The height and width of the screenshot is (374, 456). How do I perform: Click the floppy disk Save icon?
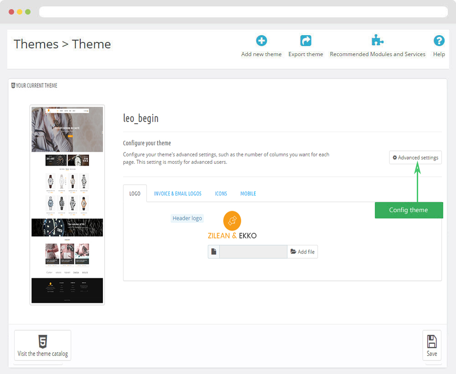tap(431, 342)
